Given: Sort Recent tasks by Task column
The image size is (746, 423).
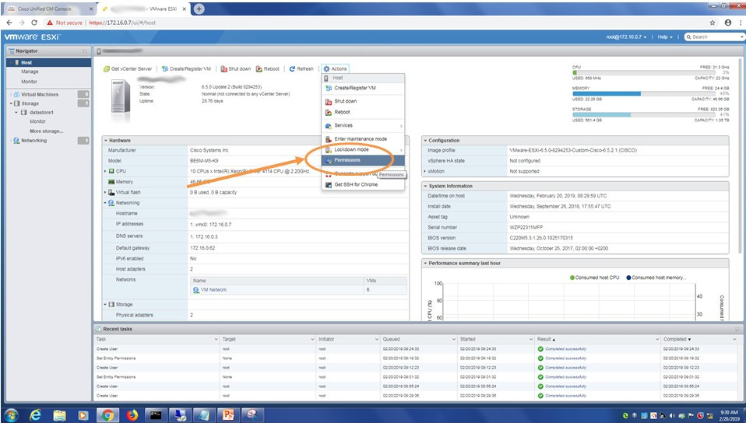Looking at the screenshot, I should pyautogui.click(x=157, y=339).
